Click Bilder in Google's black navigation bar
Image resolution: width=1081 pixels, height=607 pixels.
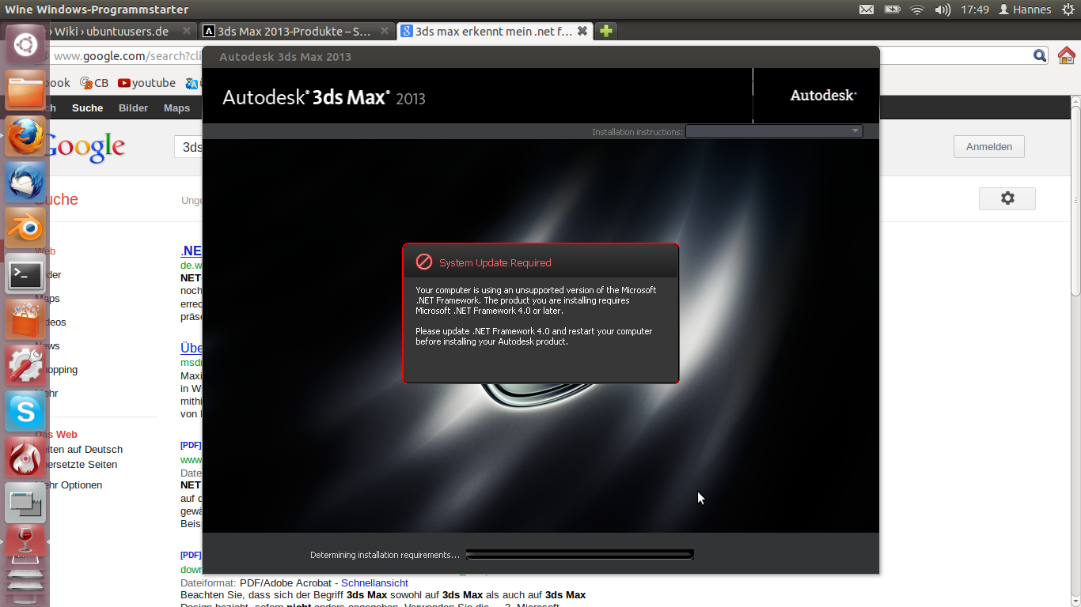[133, 108]
